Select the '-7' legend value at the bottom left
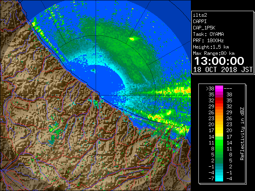 pos(211,179)
